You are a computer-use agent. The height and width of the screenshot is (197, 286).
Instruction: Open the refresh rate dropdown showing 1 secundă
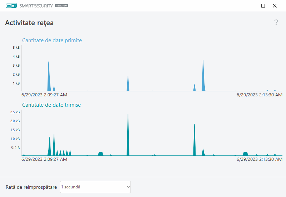click(95, 187)
